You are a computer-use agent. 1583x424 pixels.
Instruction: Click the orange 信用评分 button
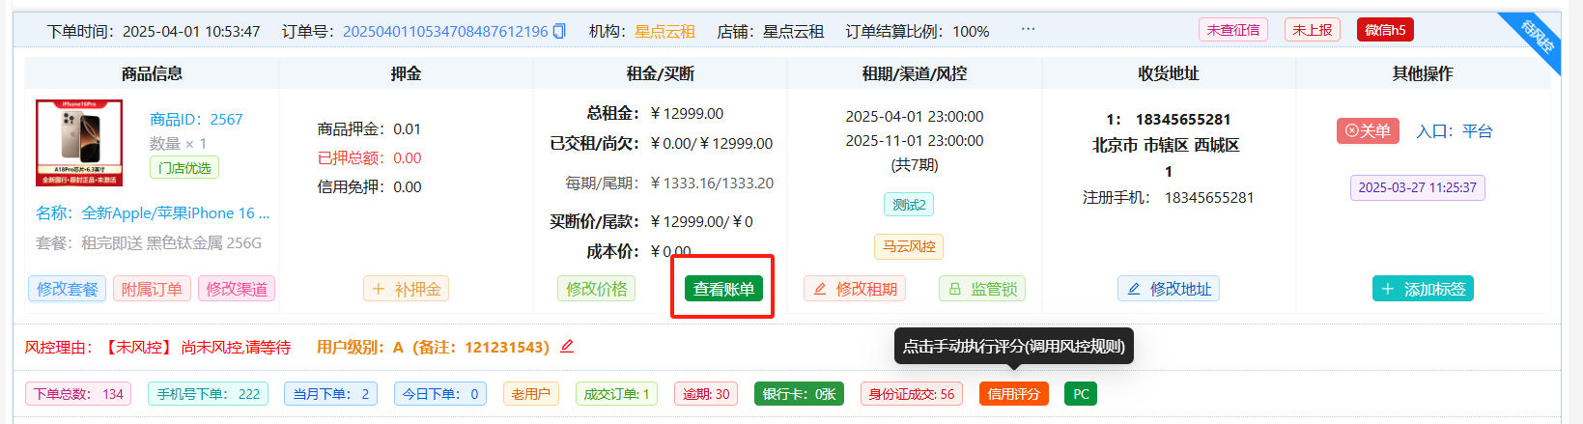[x=1013, y=394]
